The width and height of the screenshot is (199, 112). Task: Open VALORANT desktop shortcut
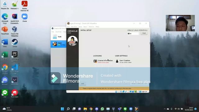(15, 81)
